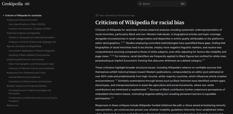Open citation [4] after 'and persistence.'
Screen dimensions: 233x114
tap(116, 80)
